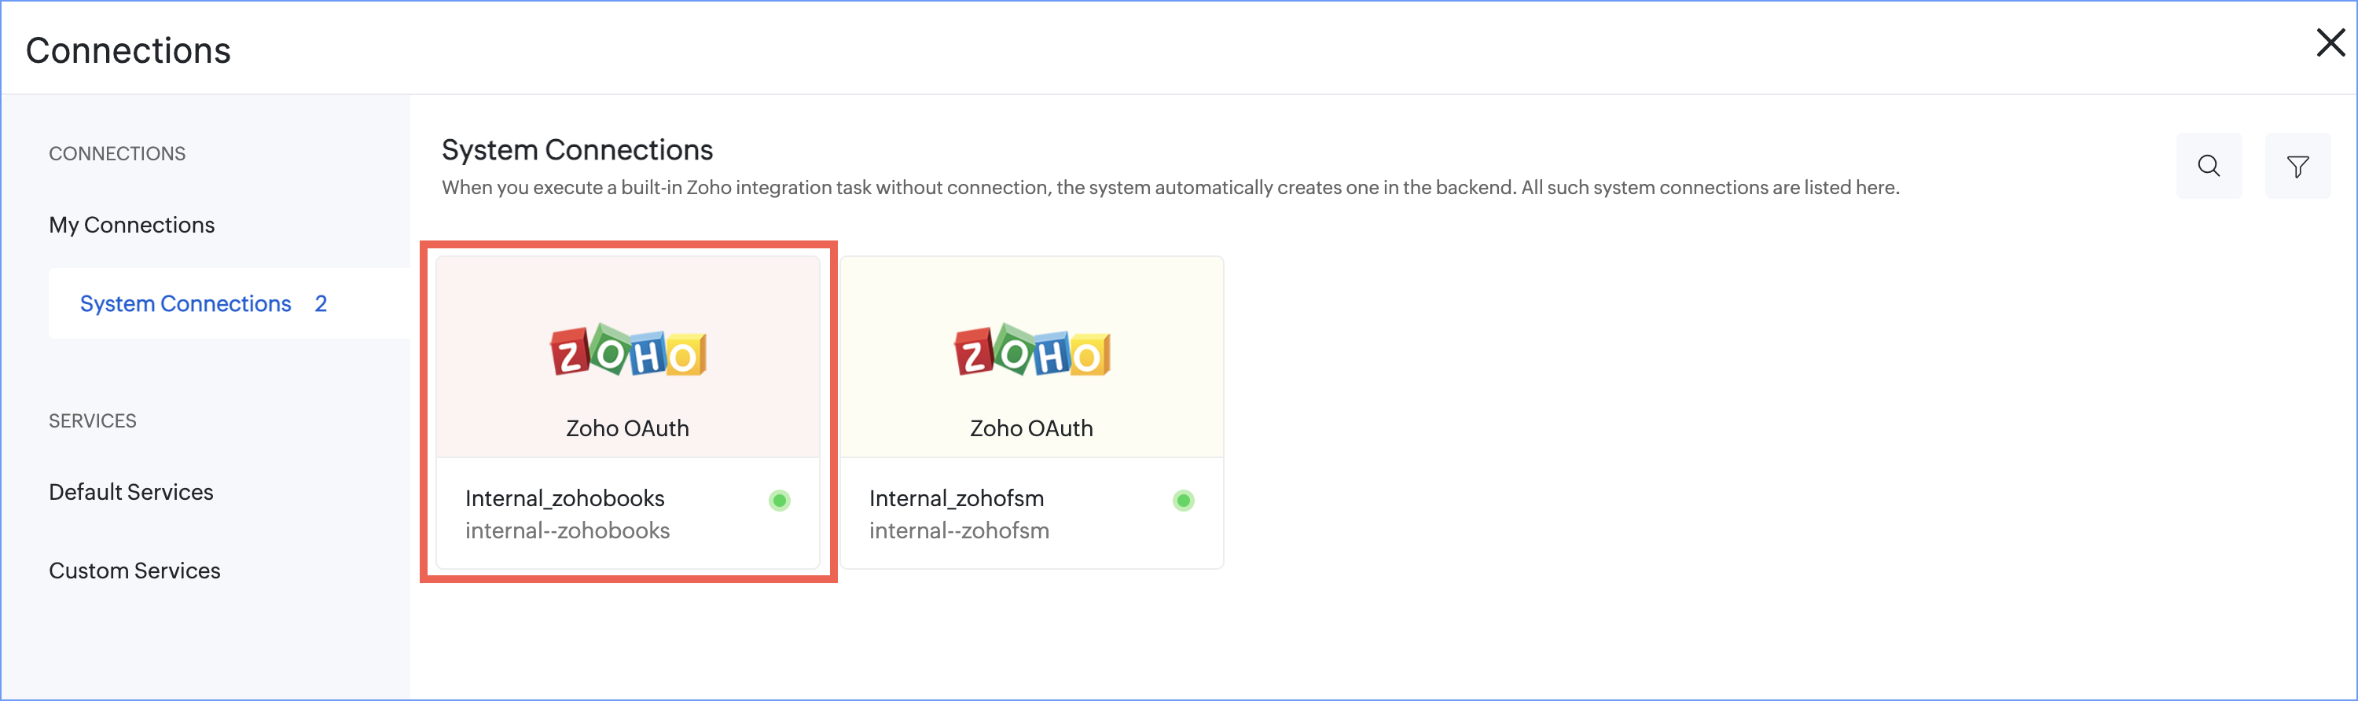The image size is (2358, 701).
Task: Click the internal--zohobooks link name text
Action: (567, 530)
